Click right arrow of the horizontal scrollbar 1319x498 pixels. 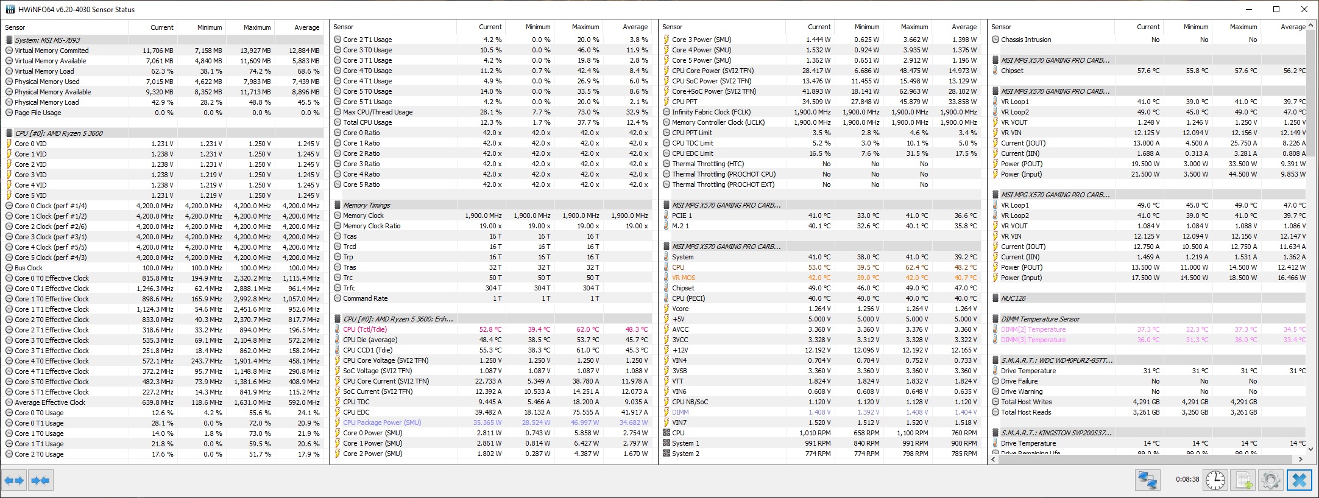pyautogui.click(x=1300, y=459)
